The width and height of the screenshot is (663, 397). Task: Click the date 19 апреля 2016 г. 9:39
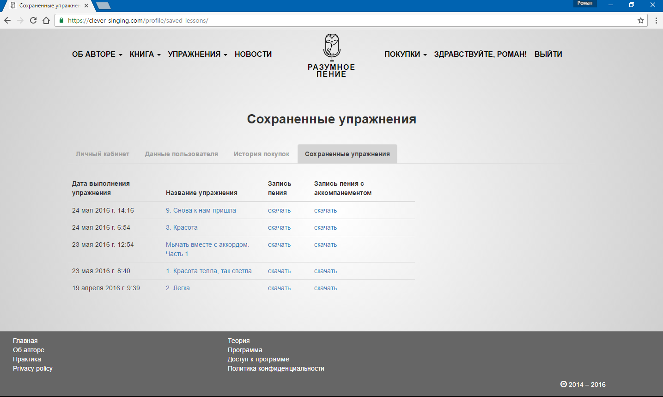pyautogui.click(x=106, y=288)
